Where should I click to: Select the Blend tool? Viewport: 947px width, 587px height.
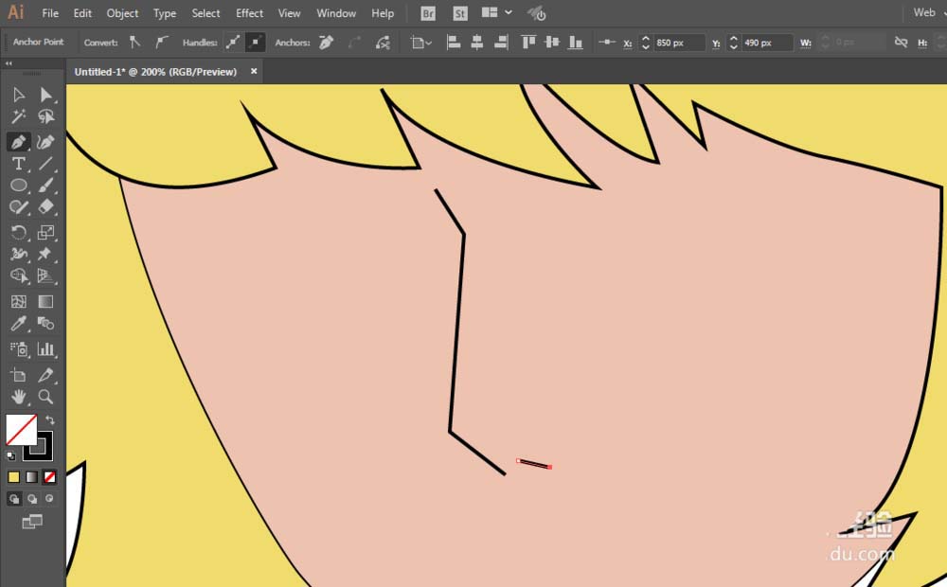45,324
